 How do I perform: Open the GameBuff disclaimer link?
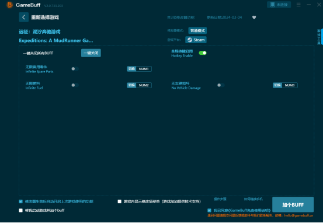(242, 210)
